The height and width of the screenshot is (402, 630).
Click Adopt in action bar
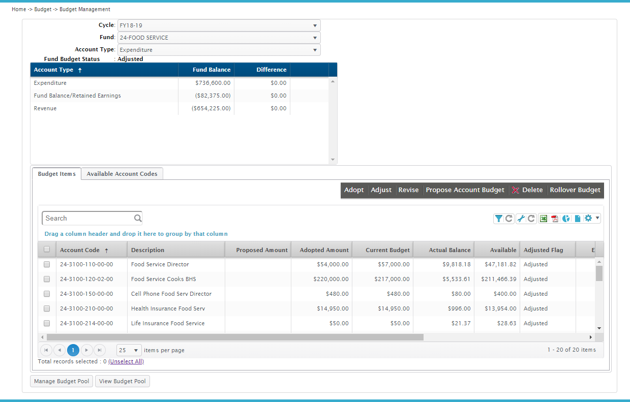[x=354, y=190]
